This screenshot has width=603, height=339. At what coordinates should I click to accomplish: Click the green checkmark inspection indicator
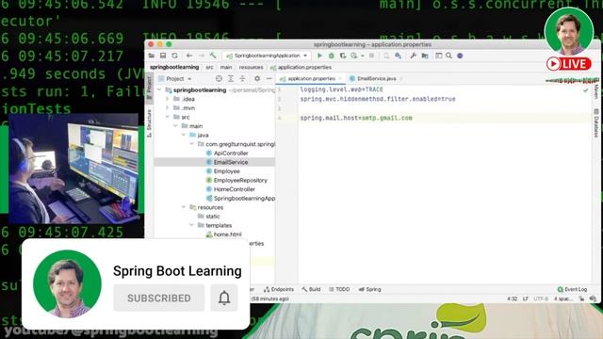pos(585,90)
